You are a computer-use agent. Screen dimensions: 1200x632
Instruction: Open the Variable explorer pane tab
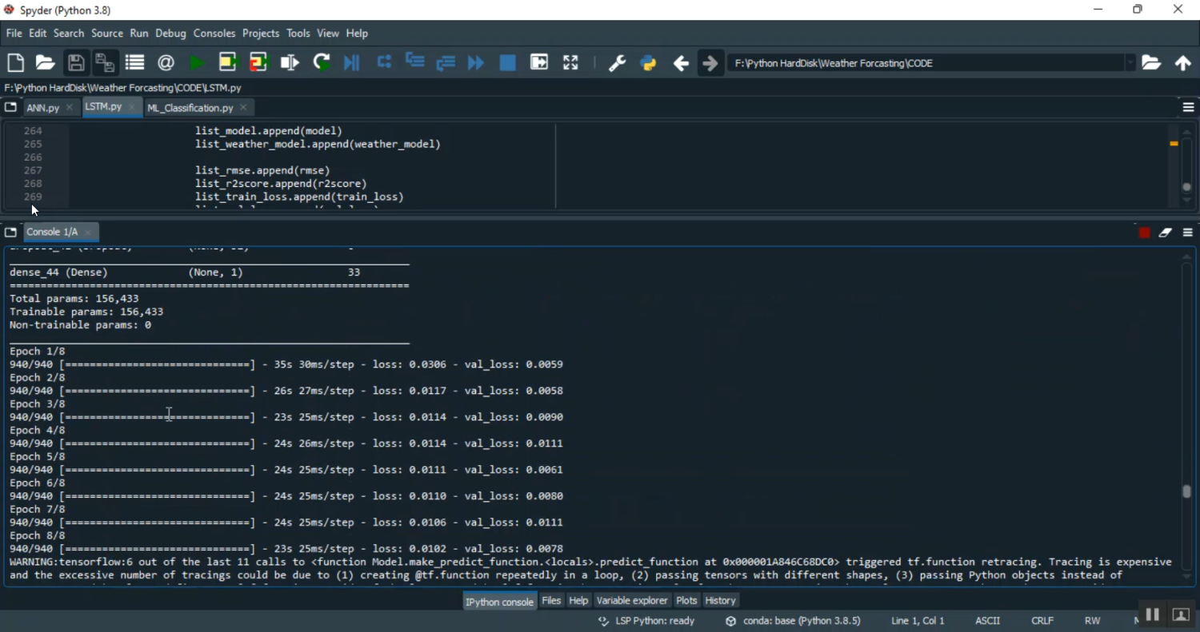(632, 601)
